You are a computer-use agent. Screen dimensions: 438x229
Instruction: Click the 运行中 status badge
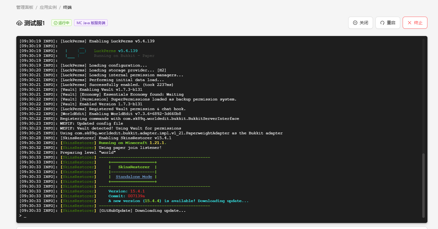click(61, 23)
